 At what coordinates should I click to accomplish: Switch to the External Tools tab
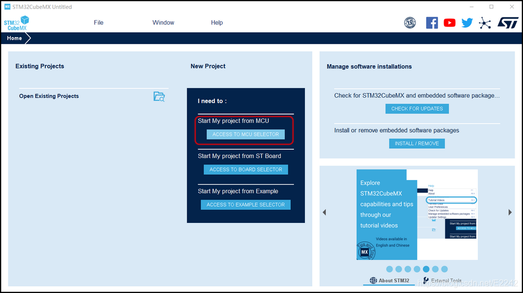tap(442, 280)
